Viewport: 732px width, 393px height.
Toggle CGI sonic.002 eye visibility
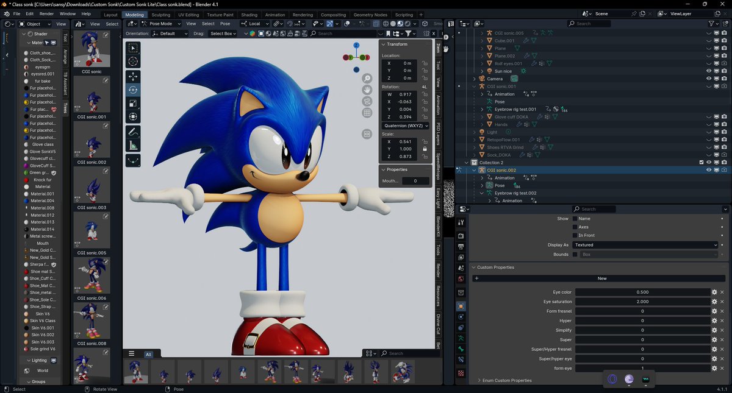(709, 170)
